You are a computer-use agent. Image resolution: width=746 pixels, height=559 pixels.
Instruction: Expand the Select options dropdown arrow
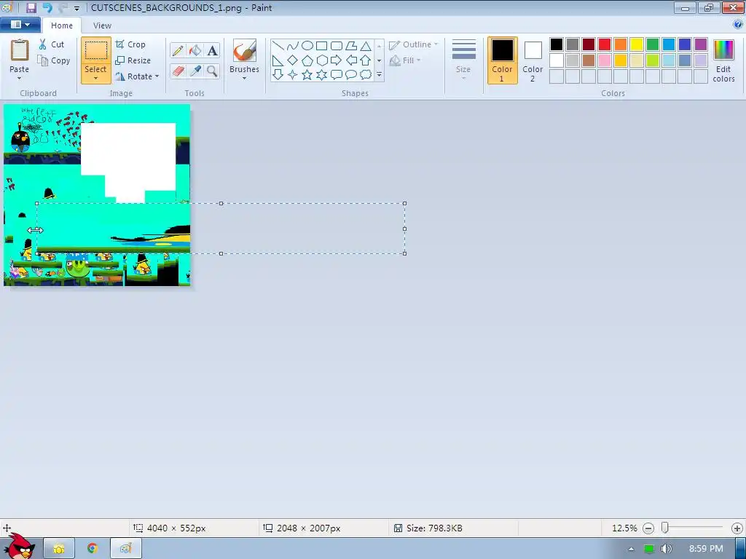95,79
